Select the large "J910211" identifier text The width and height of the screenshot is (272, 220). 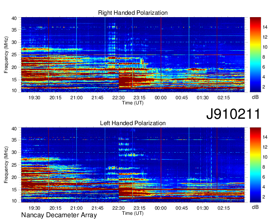click(x=233, y=114)
